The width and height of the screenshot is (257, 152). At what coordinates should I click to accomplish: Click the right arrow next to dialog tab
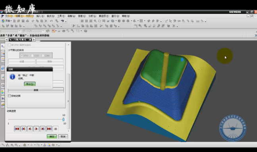coord(34,40)
